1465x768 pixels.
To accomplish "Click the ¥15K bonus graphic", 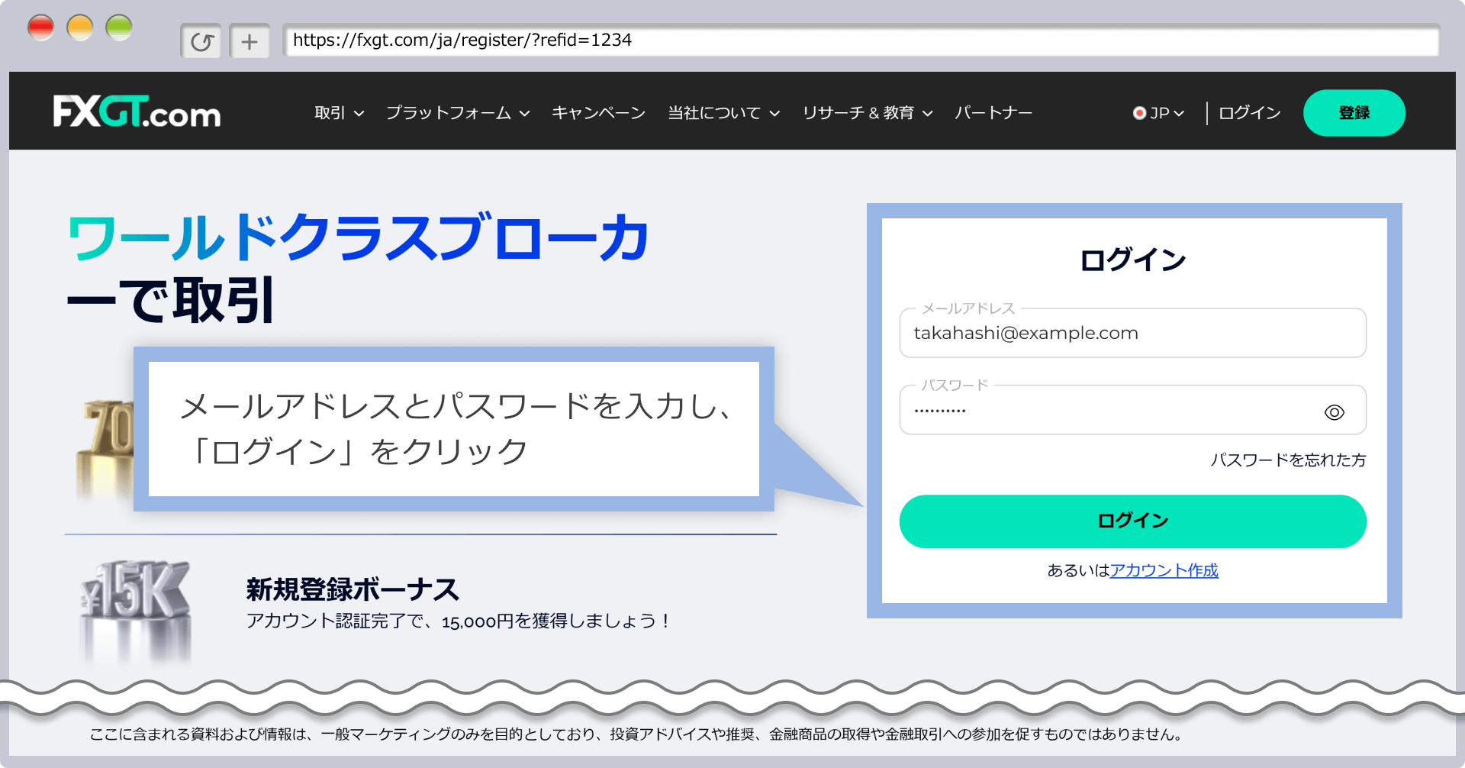I will 134,603.
